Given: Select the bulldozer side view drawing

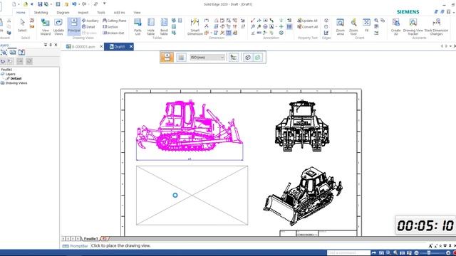Looking at the screenshot, I should pos(190,126).
